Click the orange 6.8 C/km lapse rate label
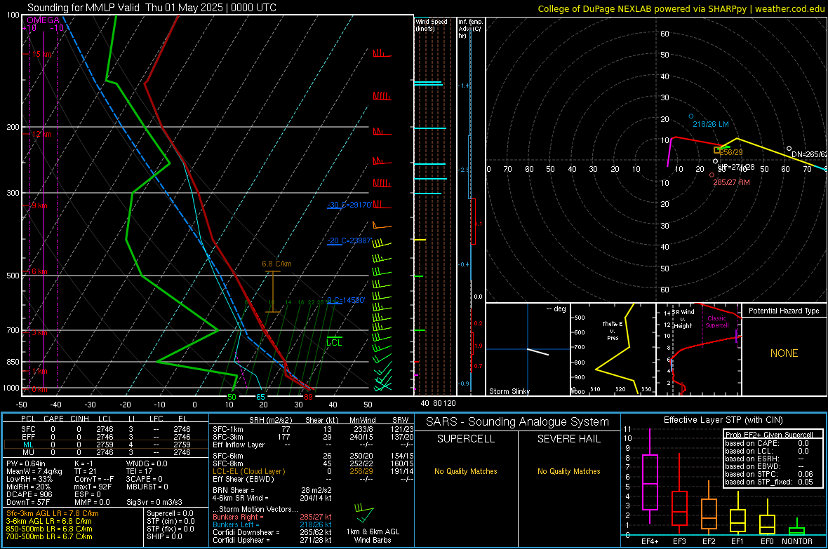Screen dimensions: 828x549 (276, 264)
